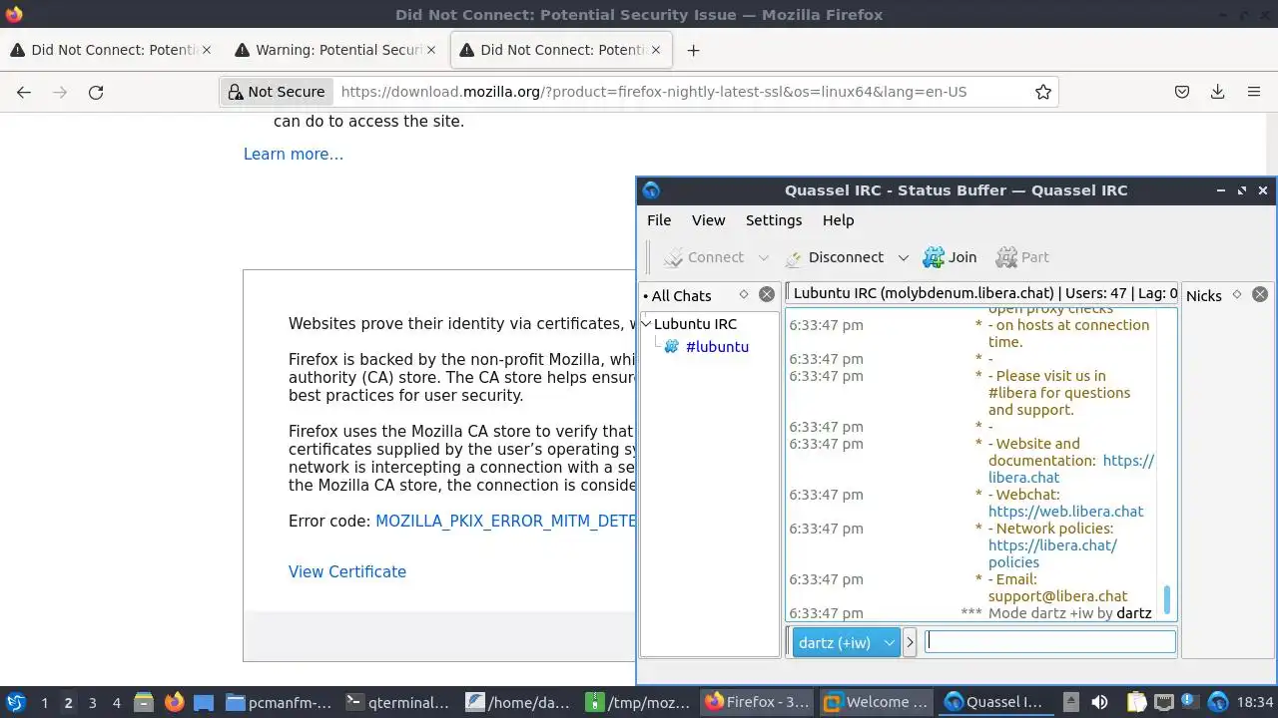Viewport: 1278px width, 718px height.
Task: Collapse the Lubuntu IRC network tree
Action: (x=646, y=324)
